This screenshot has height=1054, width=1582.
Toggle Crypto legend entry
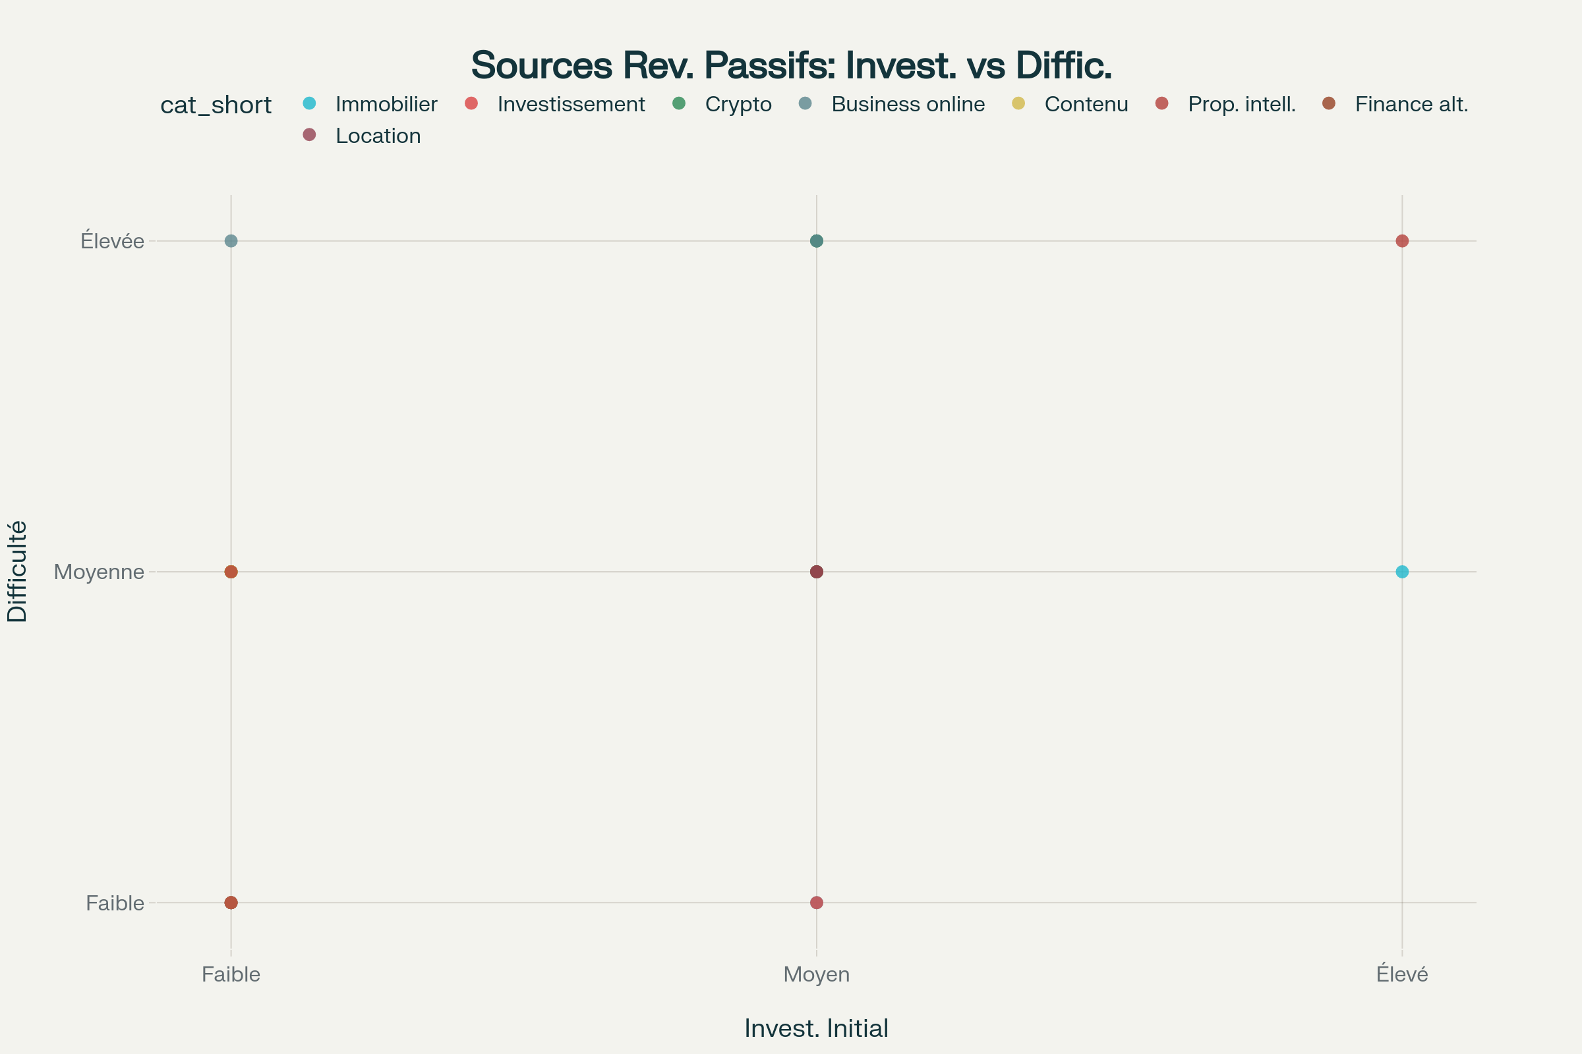738,104
